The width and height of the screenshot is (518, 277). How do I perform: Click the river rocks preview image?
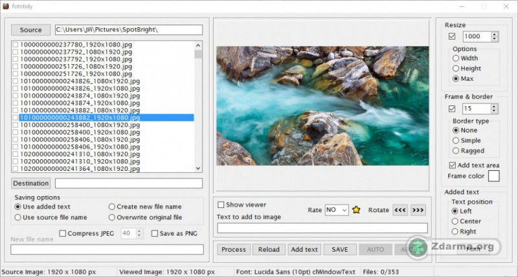[322, 105]
